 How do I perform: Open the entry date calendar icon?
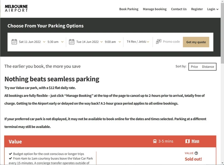point(14,42)
